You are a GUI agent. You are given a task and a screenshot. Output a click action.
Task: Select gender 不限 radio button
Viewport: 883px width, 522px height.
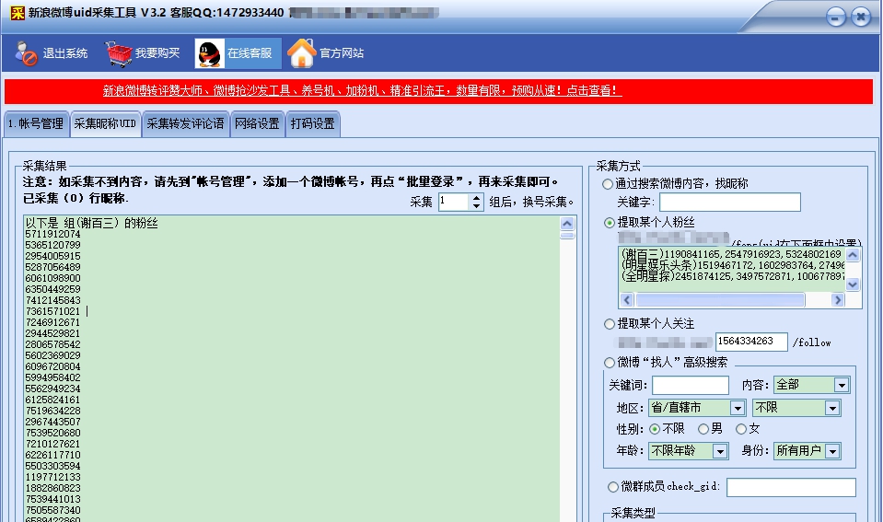[655, 429]
